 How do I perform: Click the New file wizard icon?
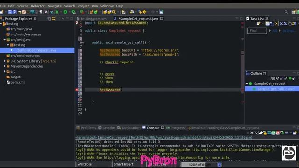pos(2,12)
